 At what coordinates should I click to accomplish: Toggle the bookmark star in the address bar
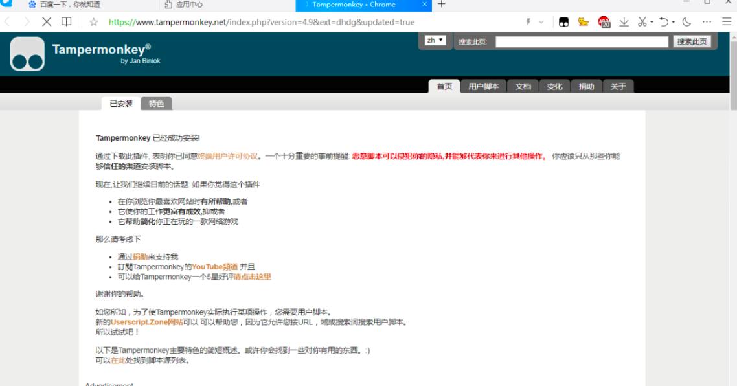click(93, 21)
